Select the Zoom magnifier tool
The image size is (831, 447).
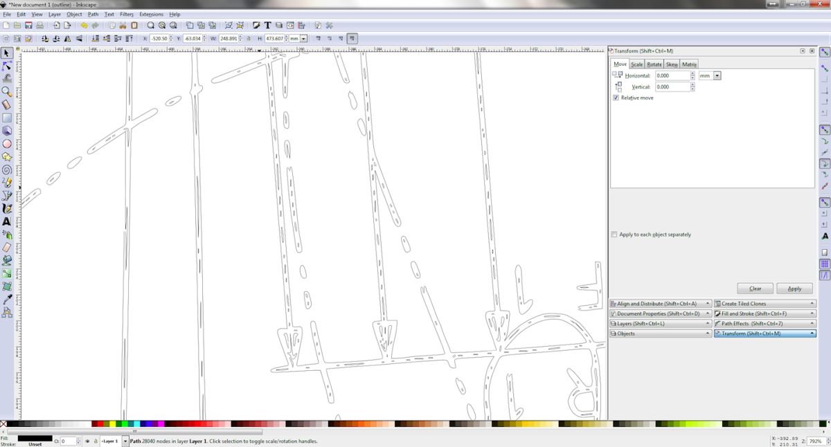click(x=7, y=91)
